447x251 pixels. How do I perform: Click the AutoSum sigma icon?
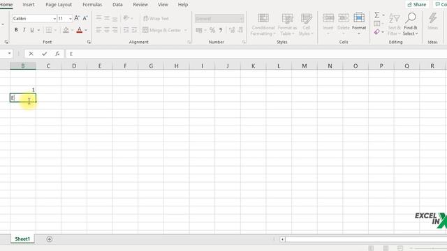[377, 15]
